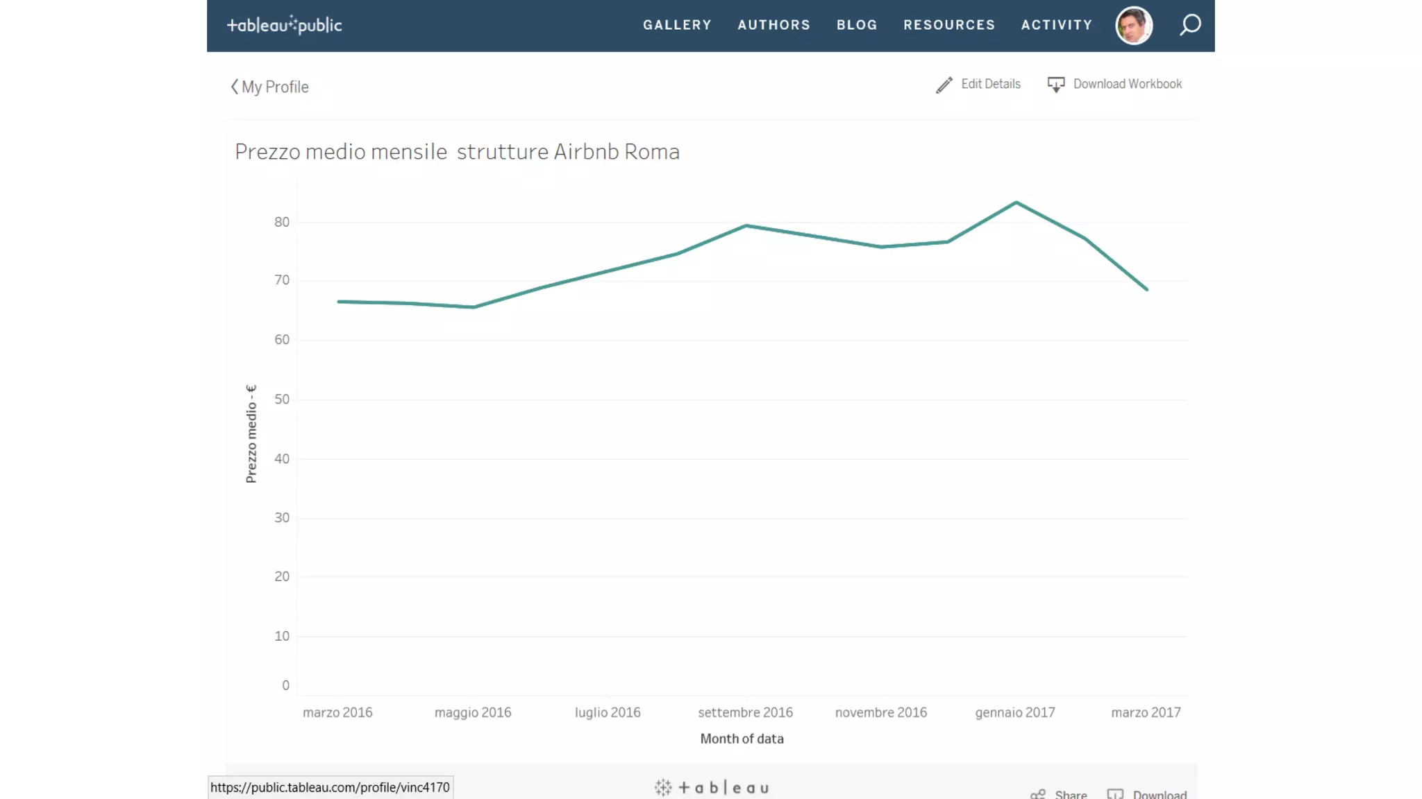This screenshot has height=799, width=1422.
Task: Click the Tableau Public logo
Action: 284,25
